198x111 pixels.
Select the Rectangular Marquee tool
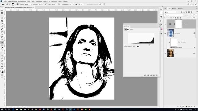(x=2, y=16)
